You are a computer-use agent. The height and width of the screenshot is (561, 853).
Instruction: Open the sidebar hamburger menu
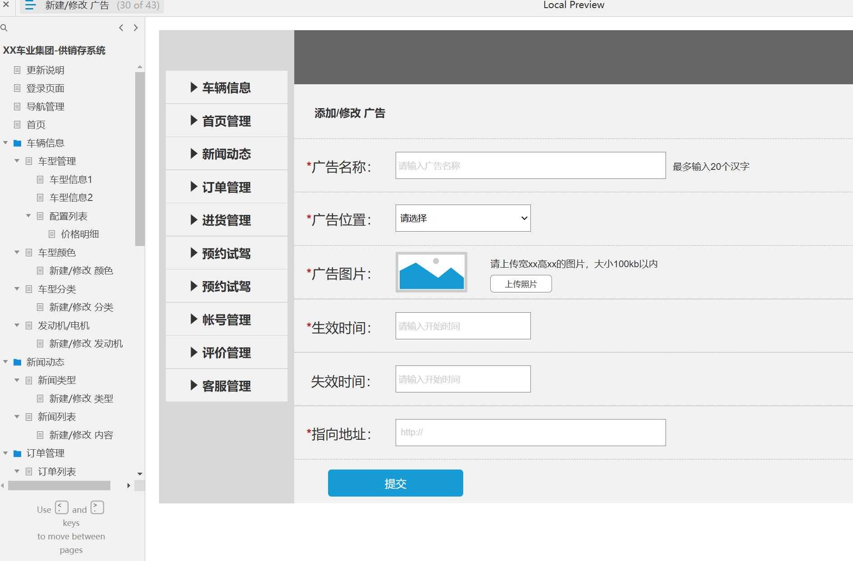30,6
